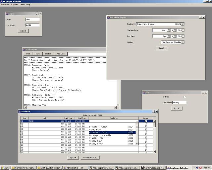Select Brewster, Punky in employee dropdown list
The height and width of the screenshot is (170, 212).
coord(112,127)
